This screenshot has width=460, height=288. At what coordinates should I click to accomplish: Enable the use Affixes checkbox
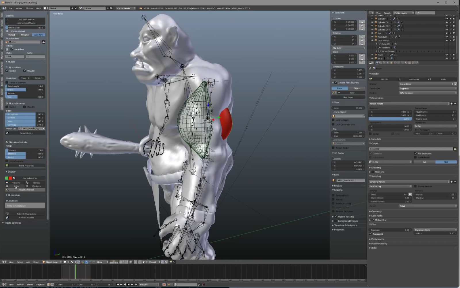(12, 49)
